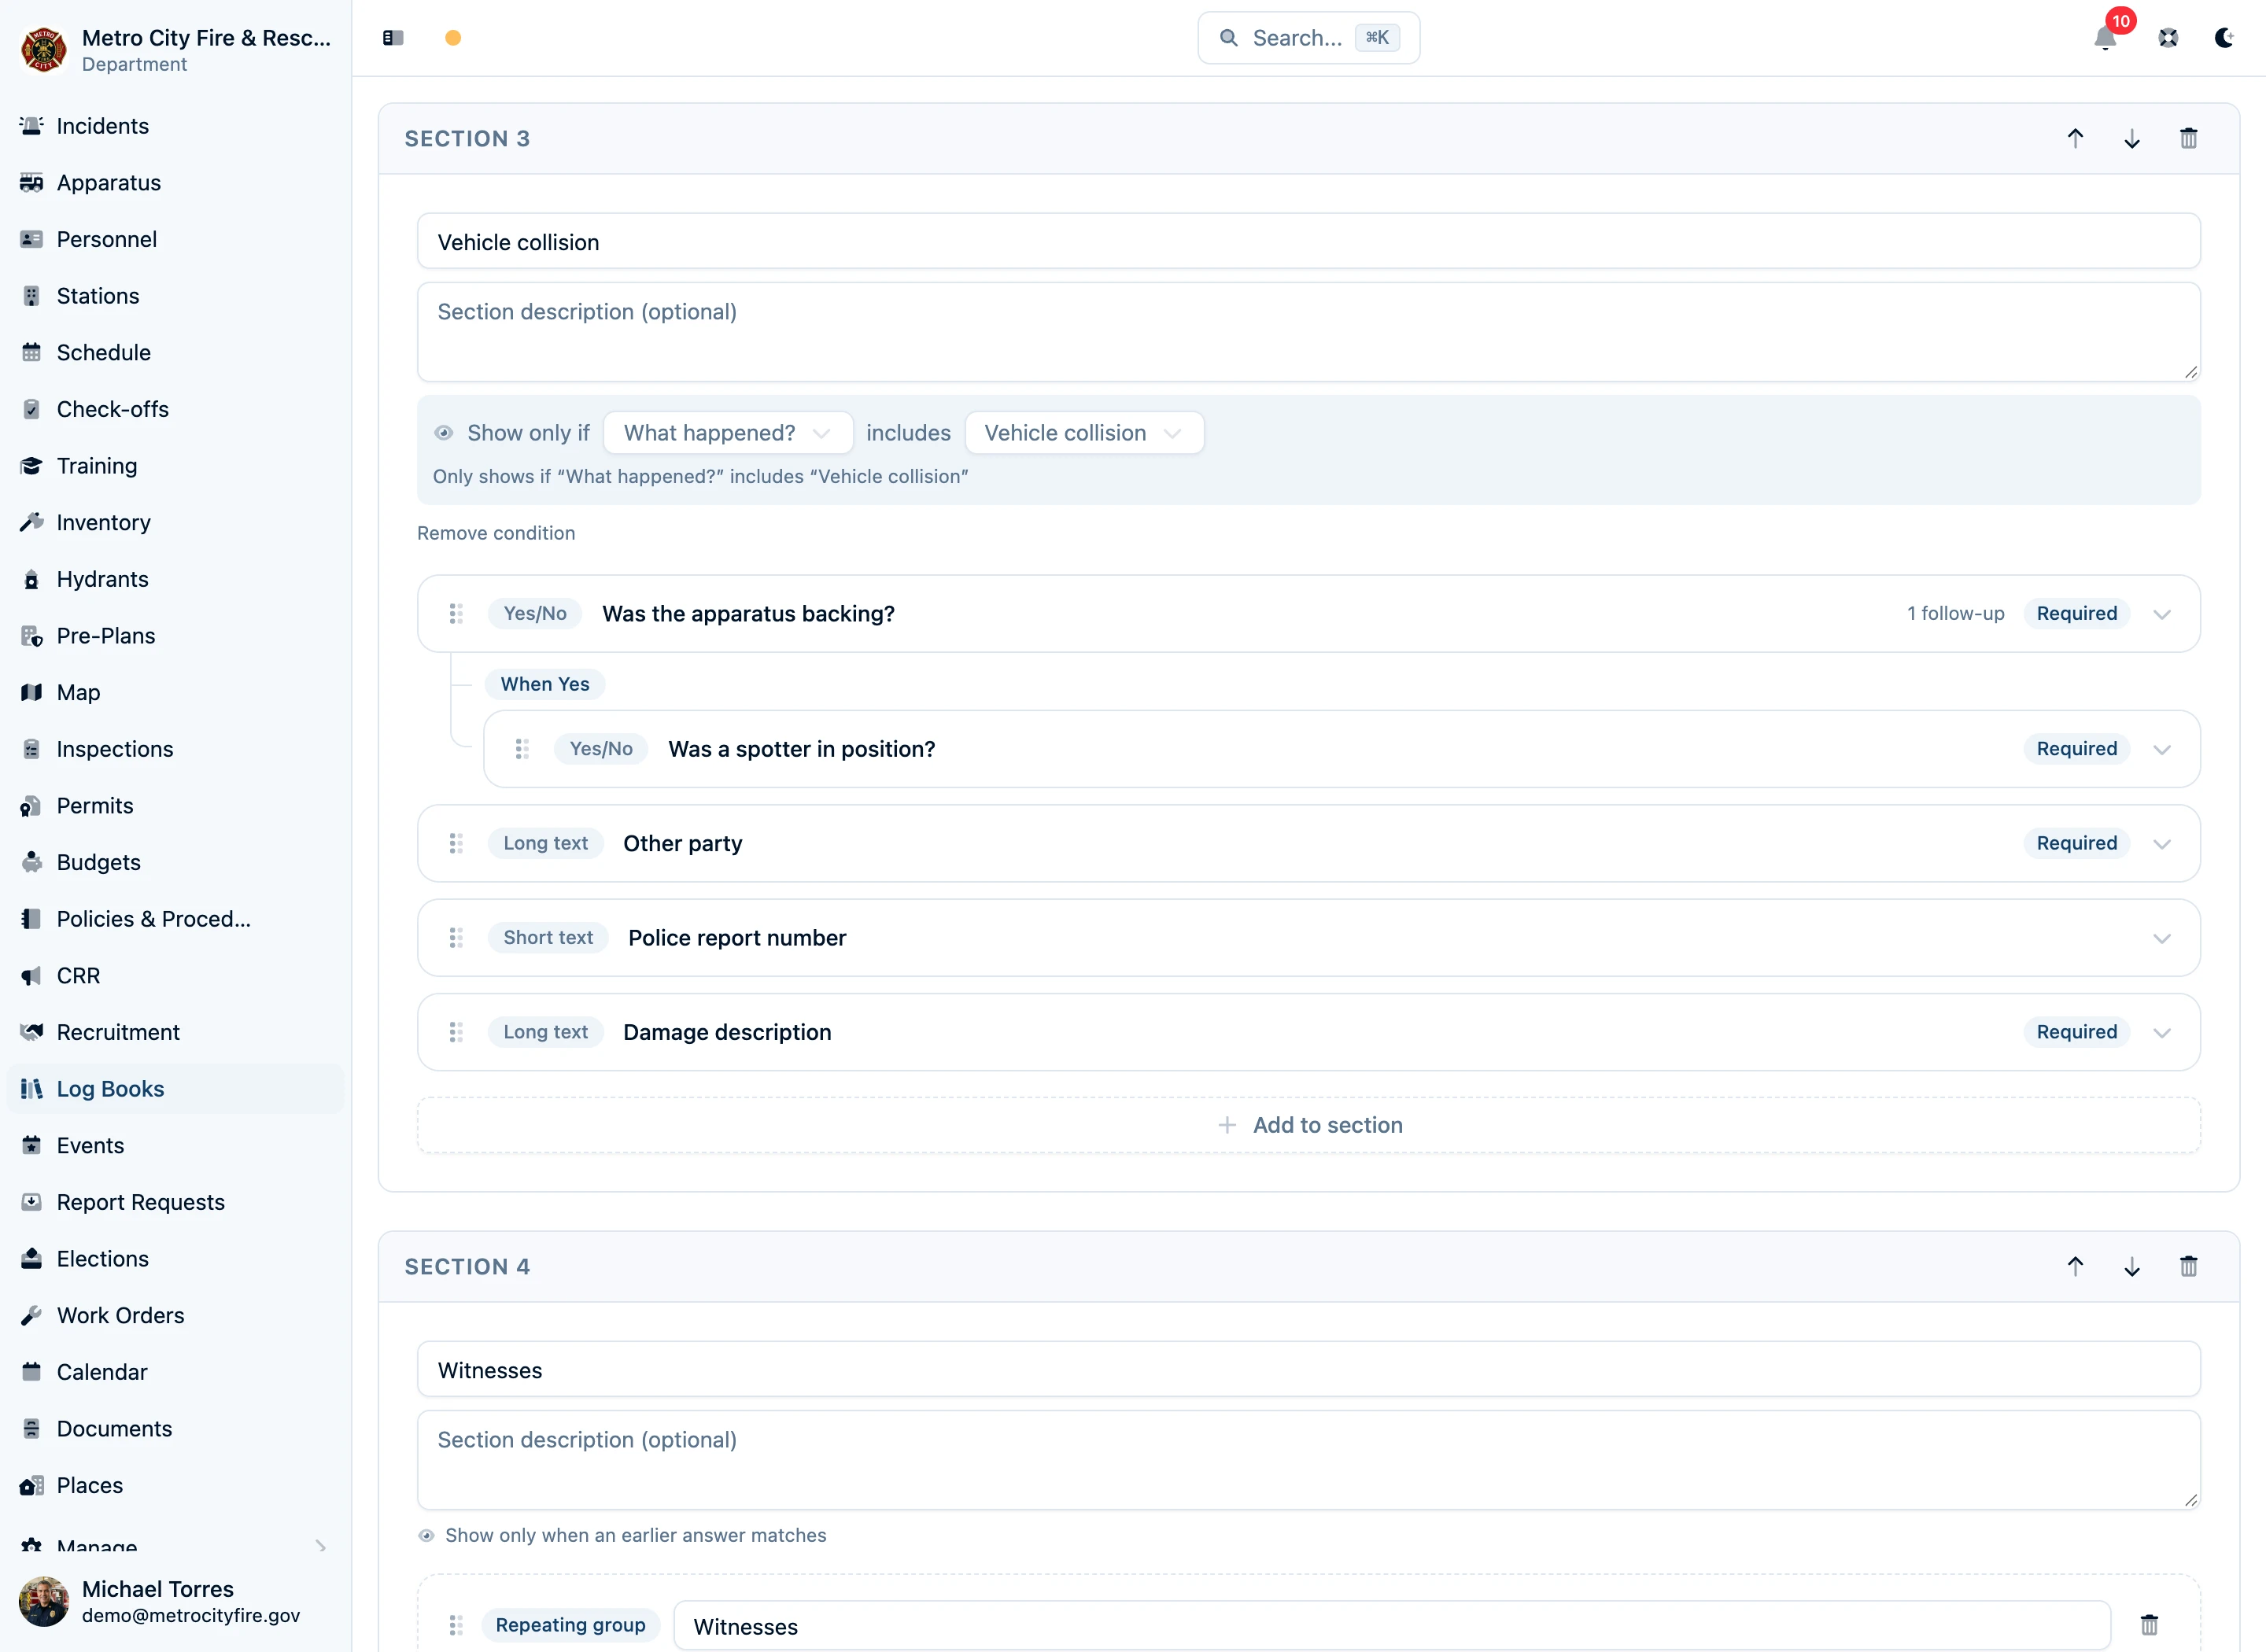Edit the Vehicle collision section title
Viewport: 2266px width, 1652px height.
[1308, 241]
